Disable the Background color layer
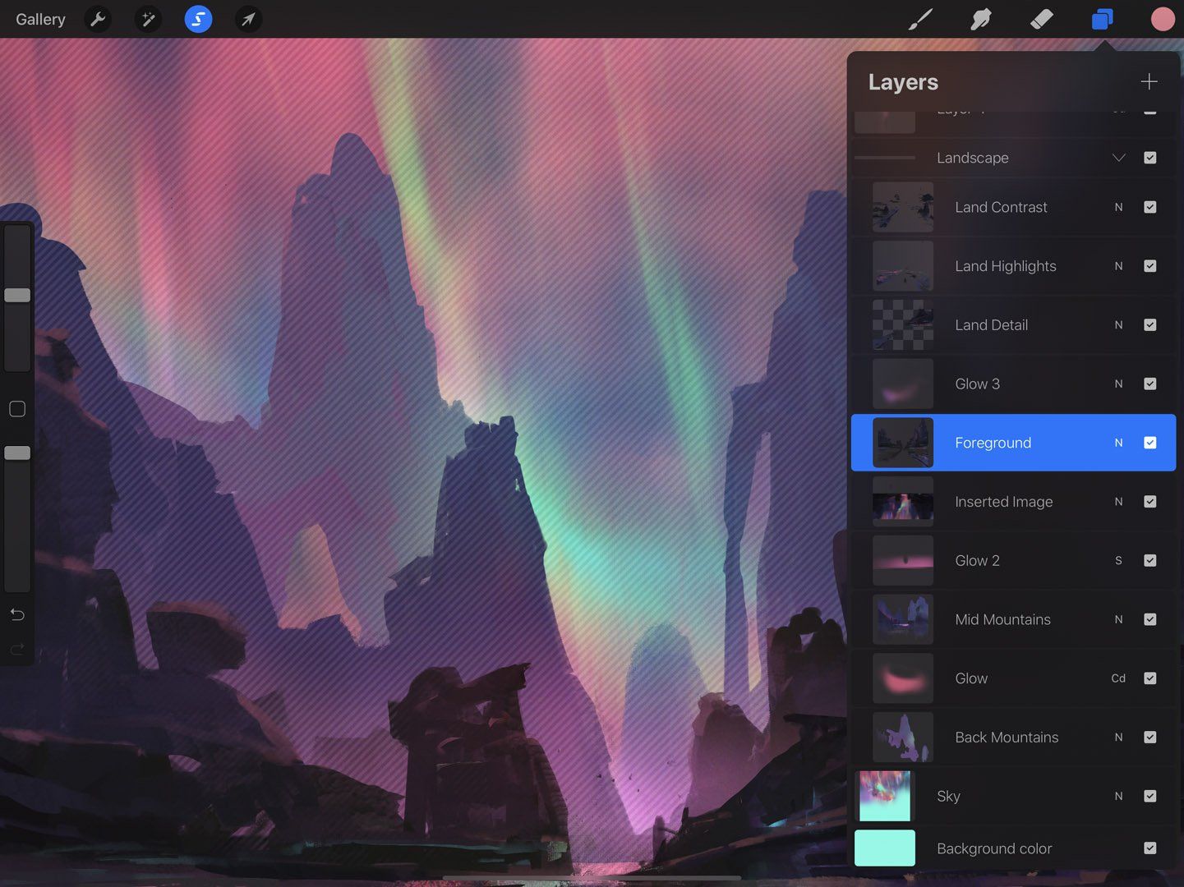This screenshot has height=887, width=1184. click(1149, 848)
